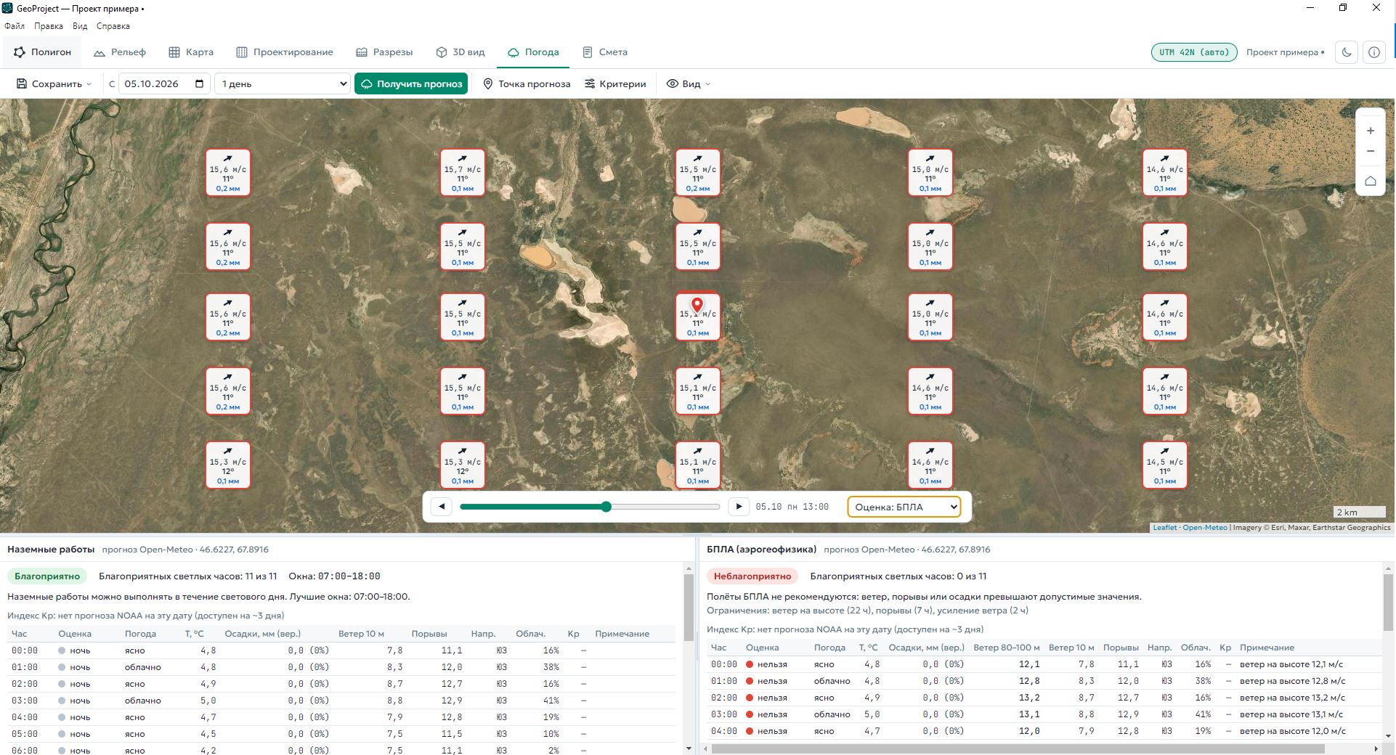Click the БПЛА table horizontal scrollbar
1396x755 pixels.
pos(1018,748)
